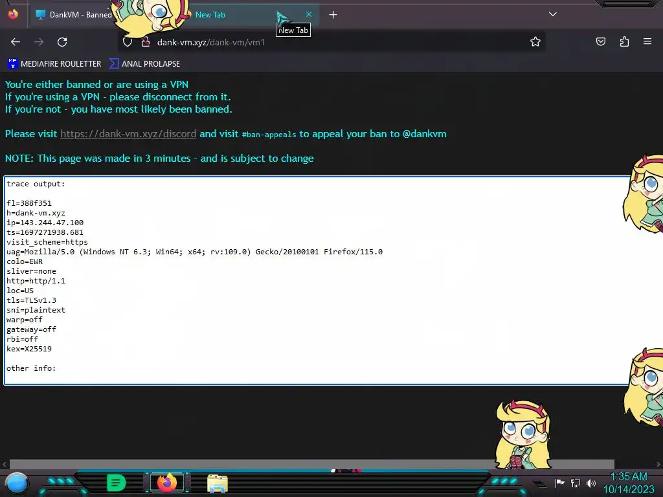This screenshot has width=663, height=497.
Task: Click the colo=EWR line
Action: [25, 261]
